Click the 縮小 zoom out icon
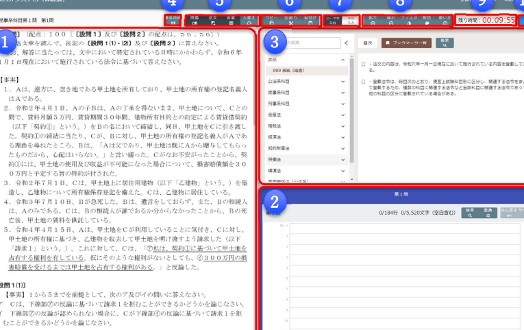This screenshot has height=330, width=524. [391, 21]
